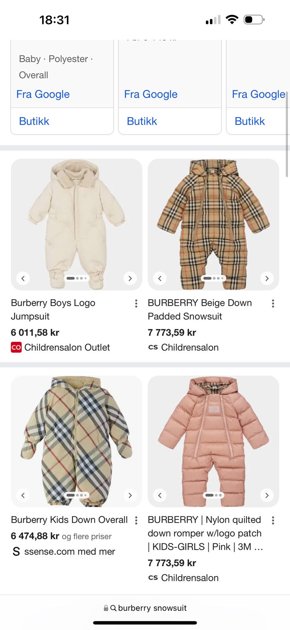Viewport: 290px width, 630px height.
Task: Show next image of Burberry Boys Logo Jumpsuit
Action: [x=130, y=278]
